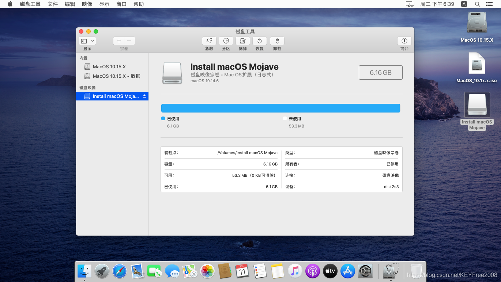Screen dimensions: 501x282
Task: Open the 窗口 menu
Action: [x=121, y=4]
